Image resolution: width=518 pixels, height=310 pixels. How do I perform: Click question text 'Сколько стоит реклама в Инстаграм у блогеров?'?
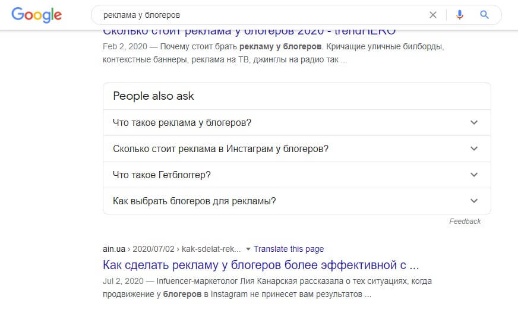(220, 148)
